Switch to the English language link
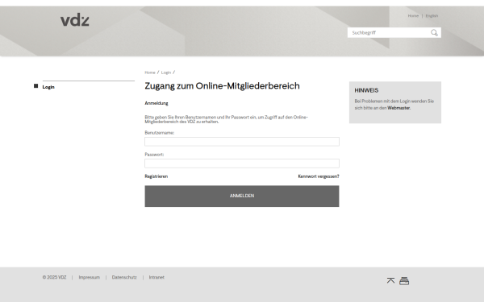 [432, 16]
